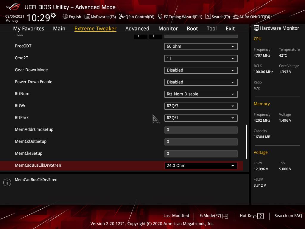Screen dimensions: 305x229
Task: Switch to Main tab
Action: (59, 29)
